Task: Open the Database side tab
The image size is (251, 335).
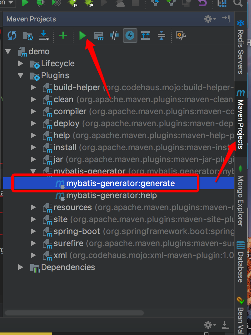Action: point(241,262)
